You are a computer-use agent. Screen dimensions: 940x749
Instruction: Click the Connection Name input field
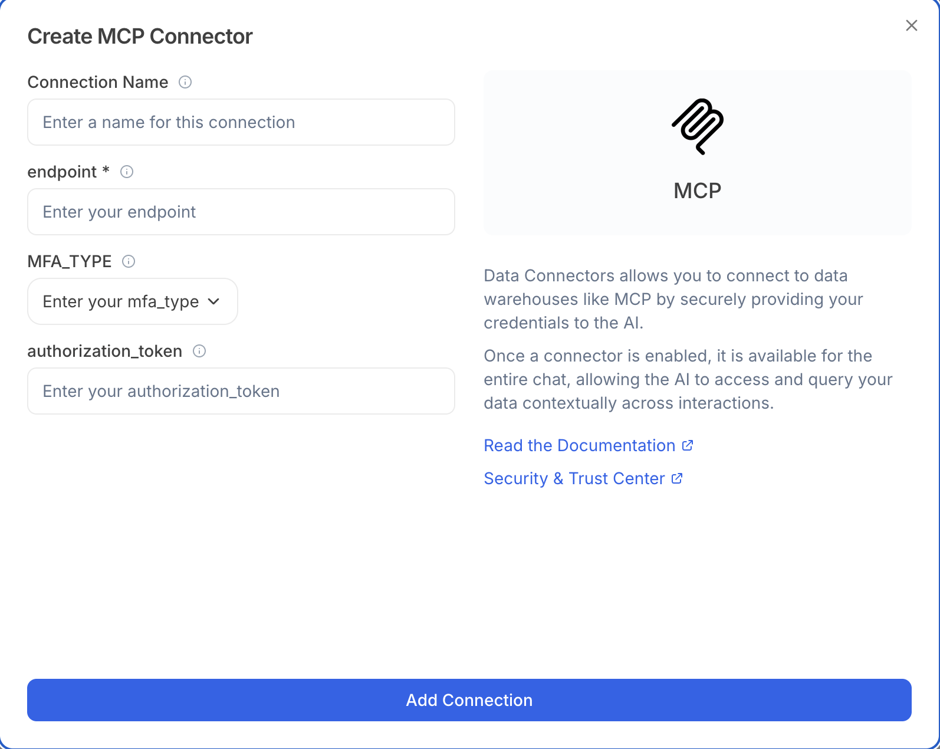[x=241, y=122]
